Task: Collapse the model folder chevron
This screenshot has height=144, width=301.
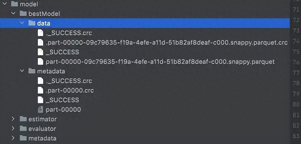Action: point(5,4)
